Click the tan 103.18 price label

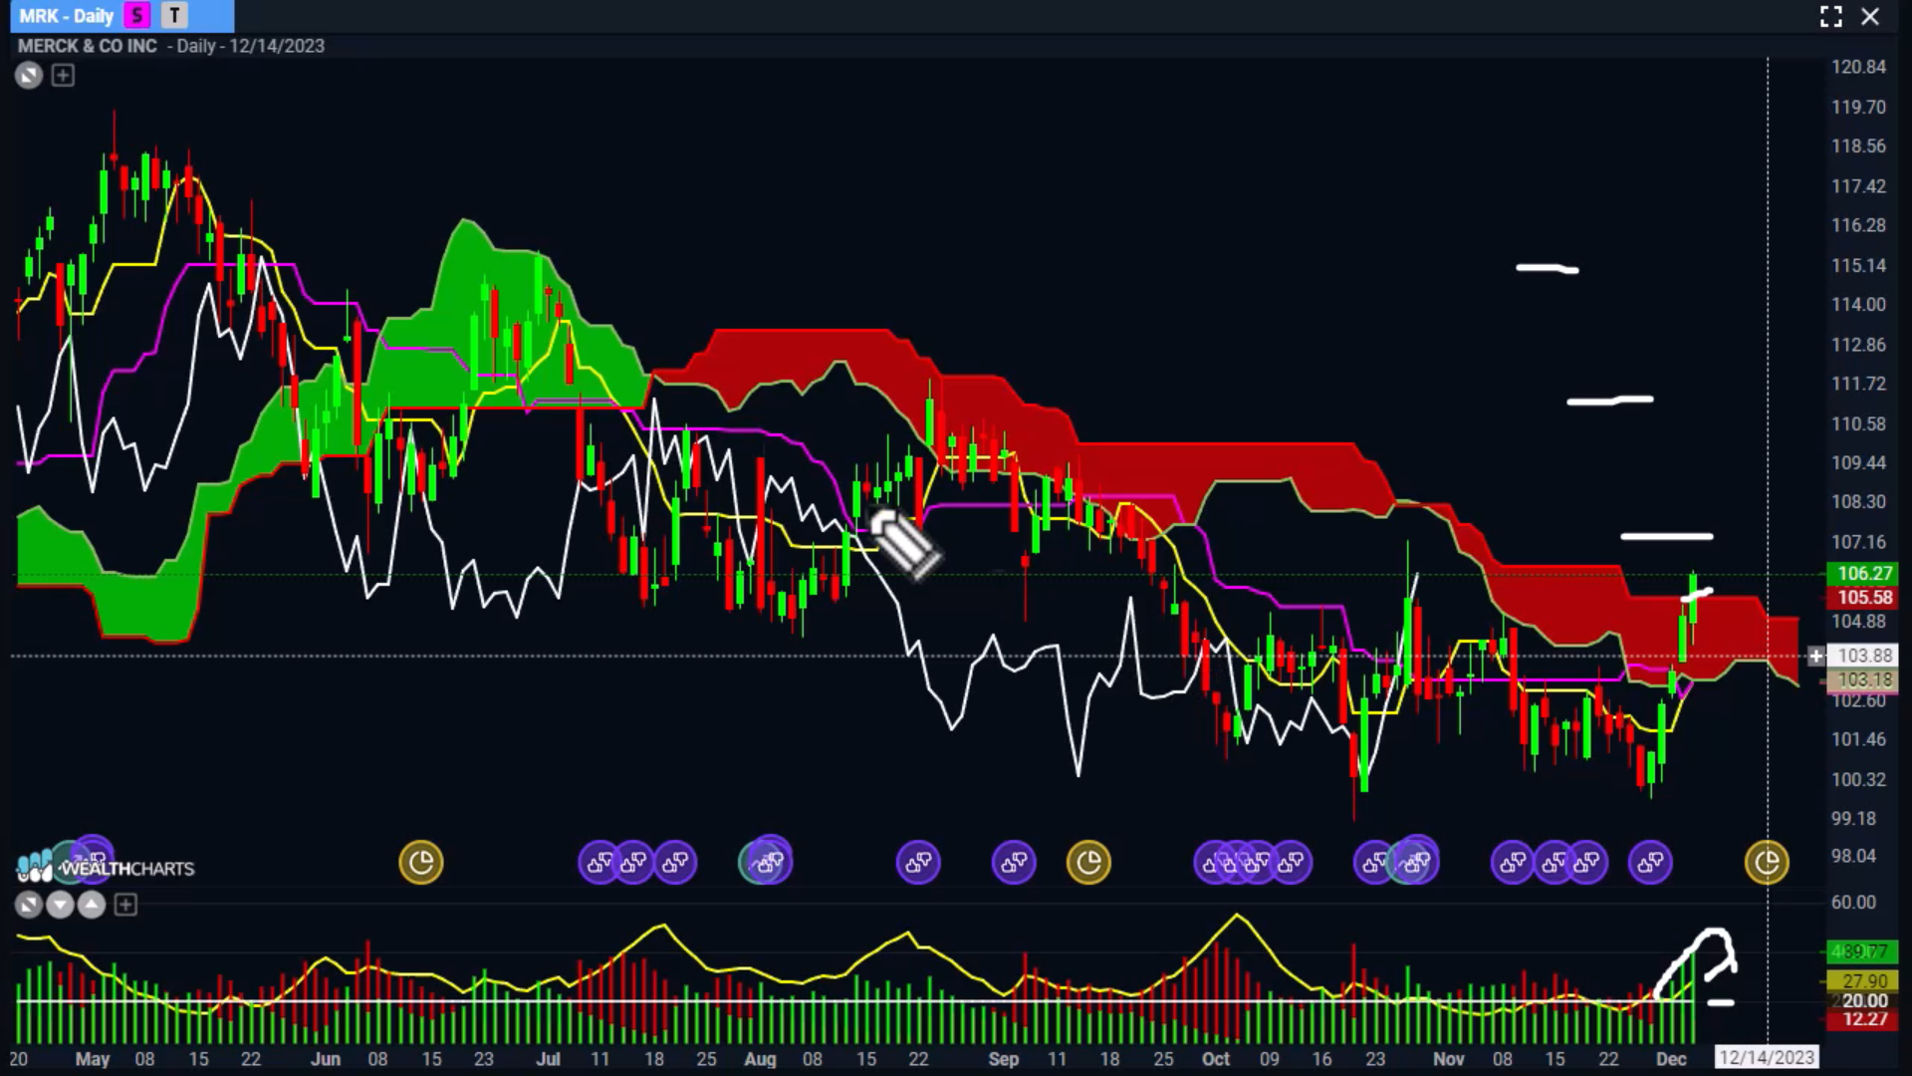(x=1864, y=680)
